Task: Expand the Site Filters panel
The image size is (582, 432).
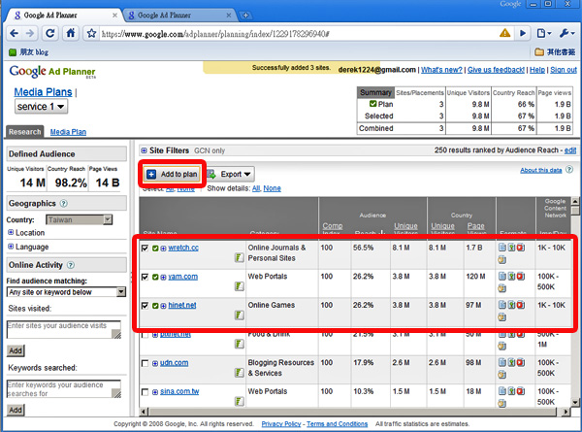Action: click(x=144, y=150)
